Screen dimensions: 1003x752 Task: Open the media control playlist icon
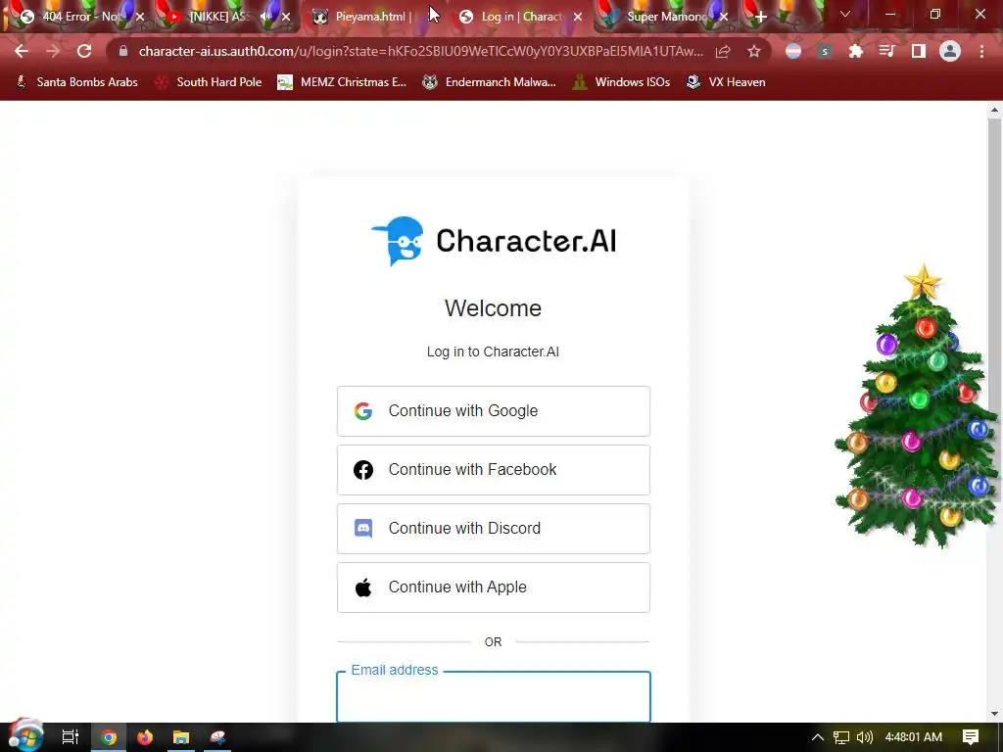pyautogui.click(x=886, y=51)
